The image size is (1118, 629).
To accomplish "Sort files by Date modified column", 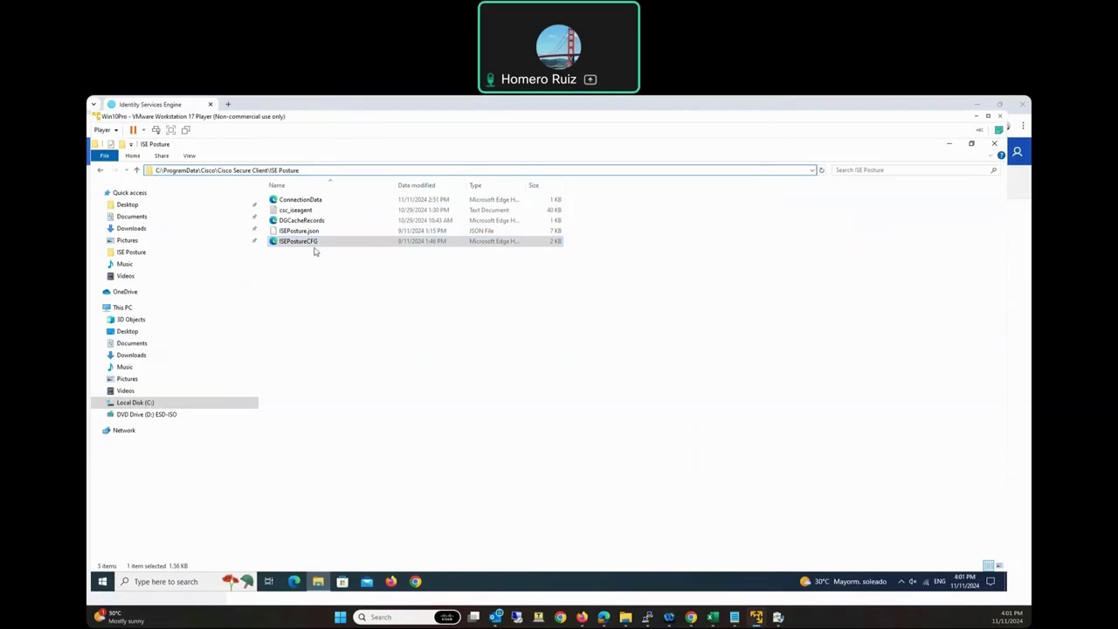I will coord(417,185).
